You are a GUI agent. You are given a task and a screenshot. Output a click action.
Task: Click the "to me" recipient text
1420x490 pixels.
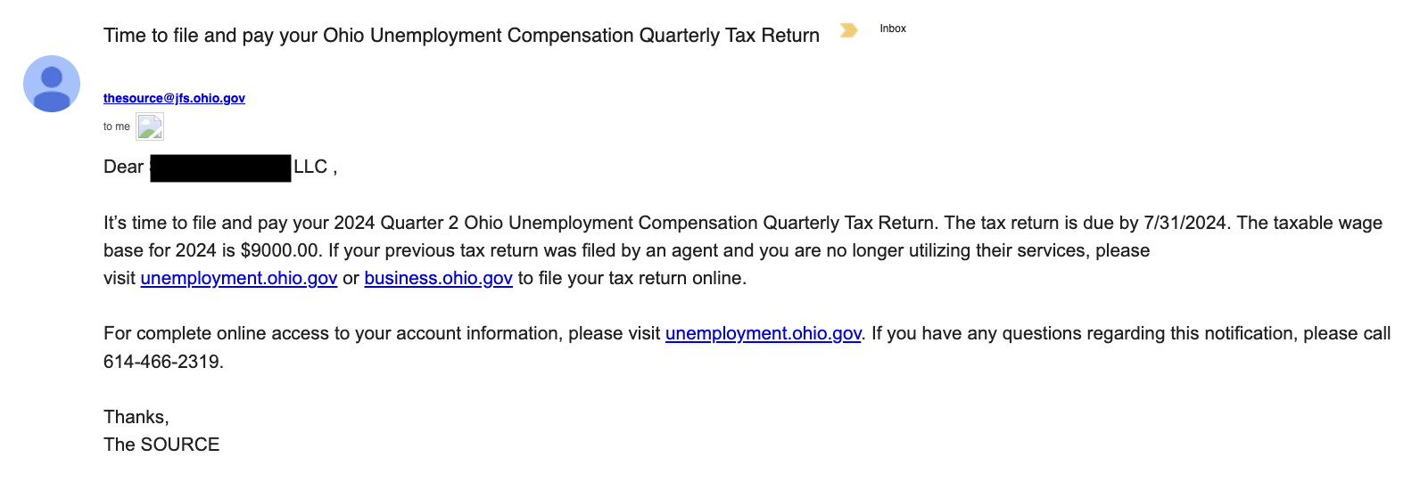(116, 127)
